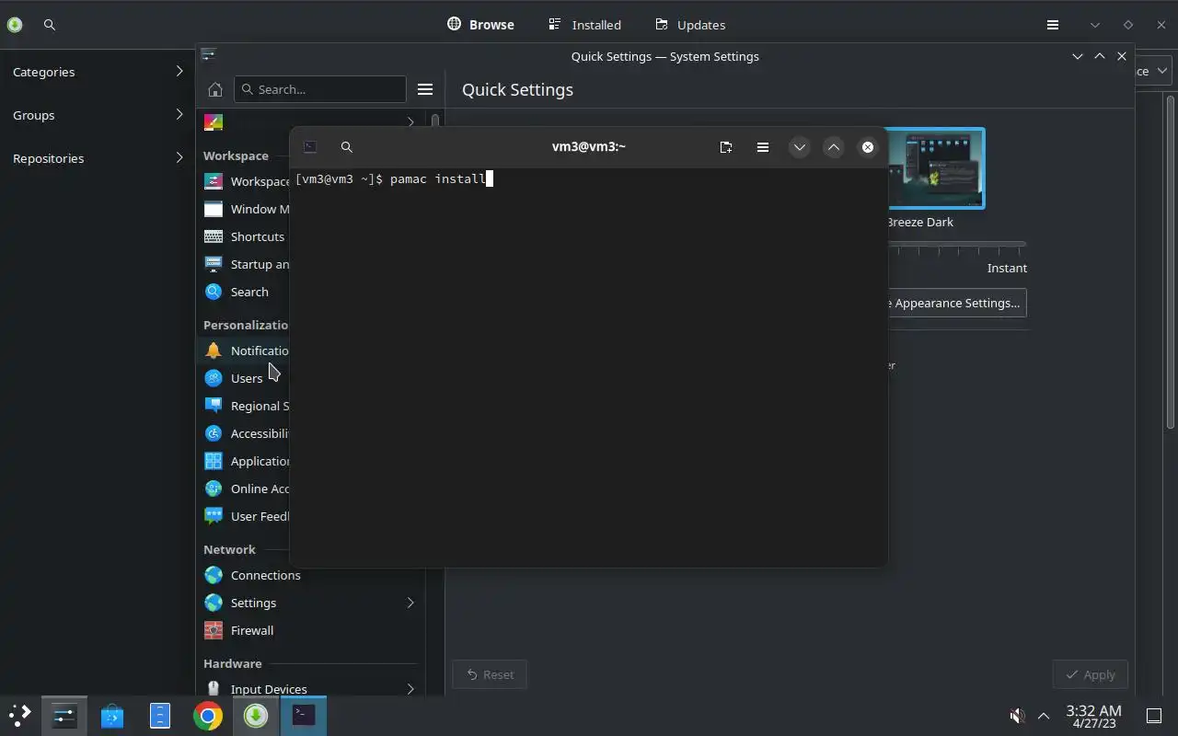
Task: Open the Connections network entry
Action: tap(311, 575)
